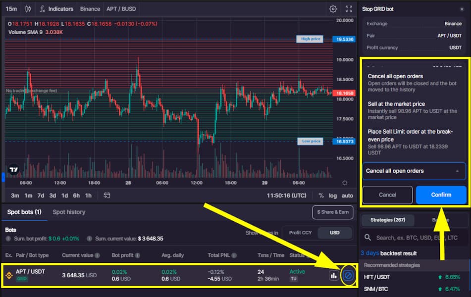Viewport: 471px width, 297px height.
Task: Confirm stopping the GRID bot
Action: [x=440, y=195]
